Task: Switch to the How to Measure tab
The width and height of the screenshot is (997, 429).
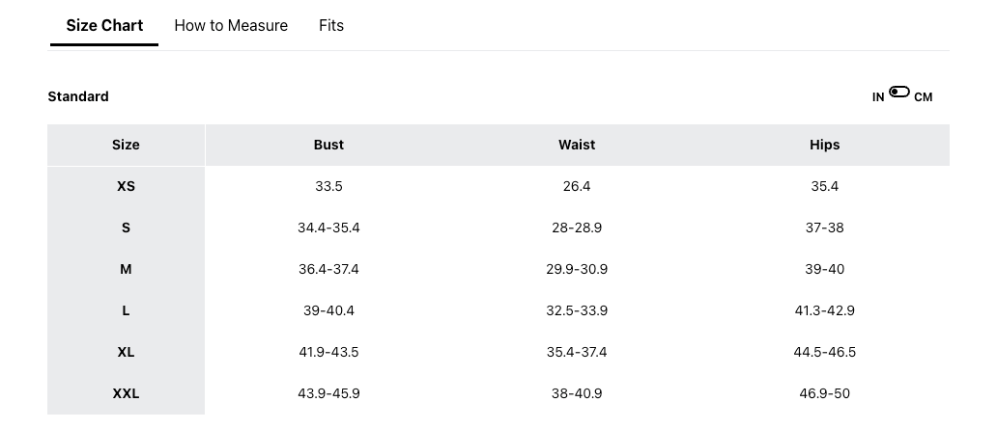Action: coord(231,26)
